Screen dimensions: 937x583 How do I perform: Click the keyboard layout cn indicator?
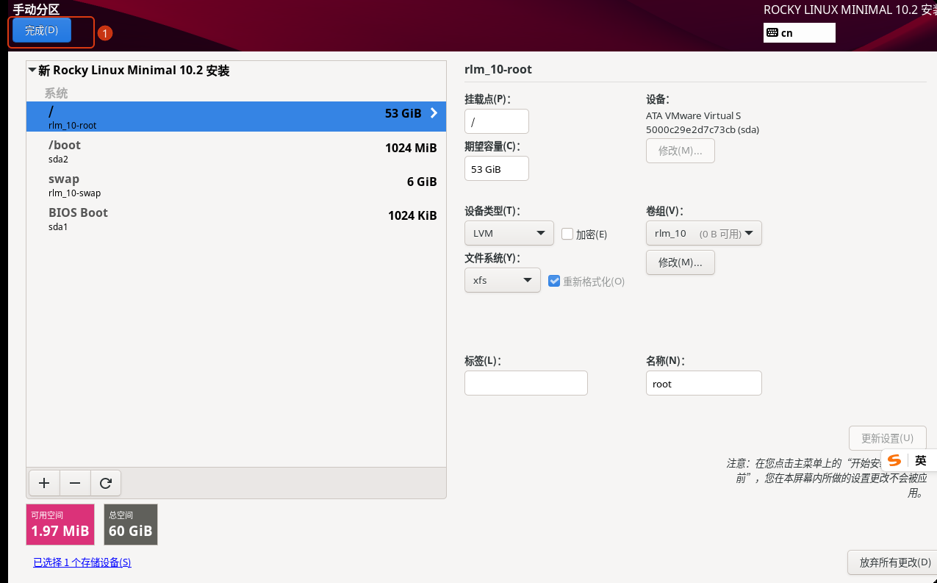pos(800,32)
